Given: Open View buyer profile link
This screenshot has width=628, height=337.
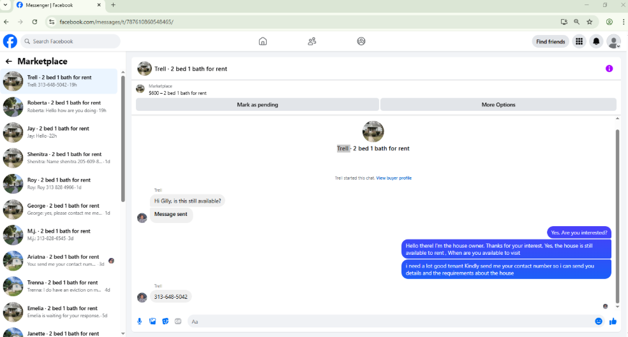Looking at the screenshot, I should (394, 178).
